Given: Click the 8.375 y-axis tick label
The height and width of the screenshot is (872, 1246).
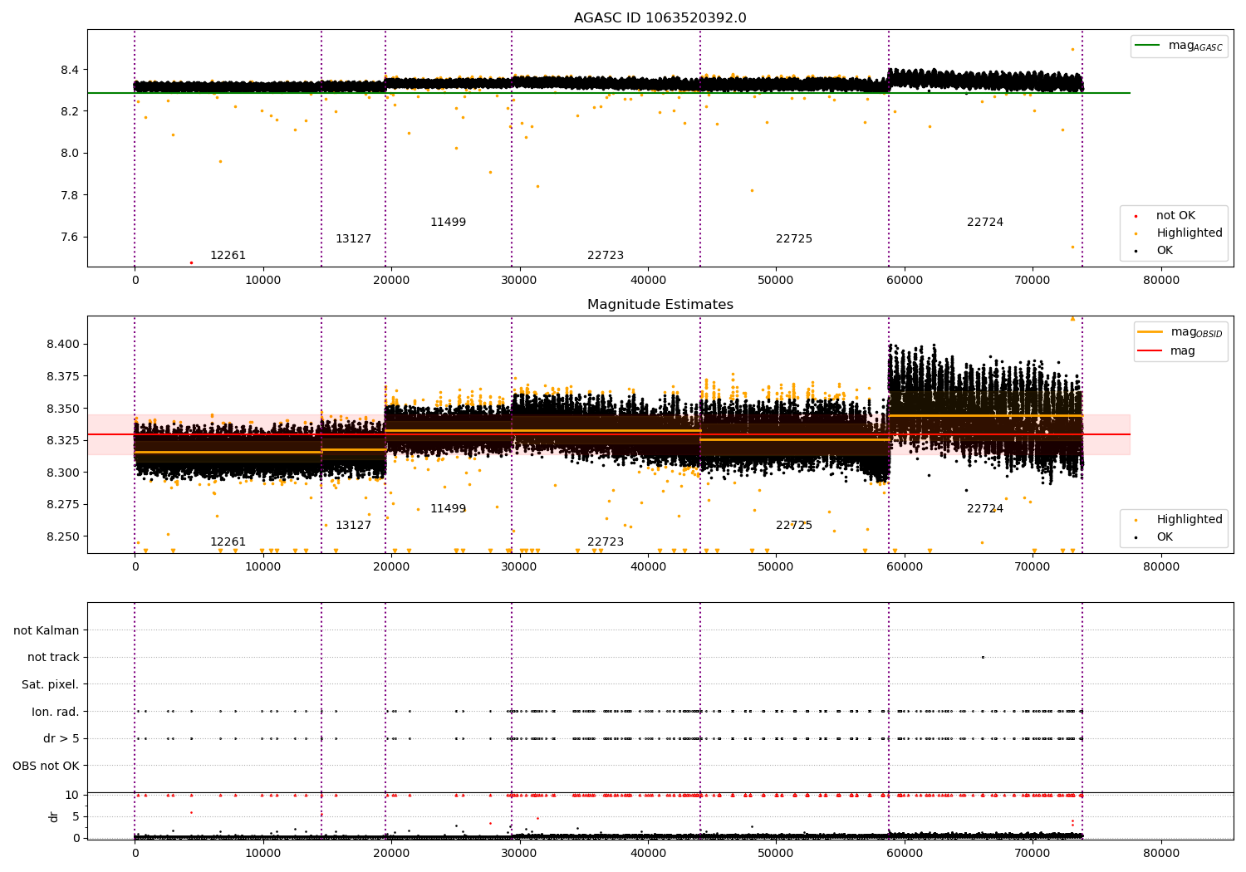Looking at the screenshot, I should coord(62,376).
